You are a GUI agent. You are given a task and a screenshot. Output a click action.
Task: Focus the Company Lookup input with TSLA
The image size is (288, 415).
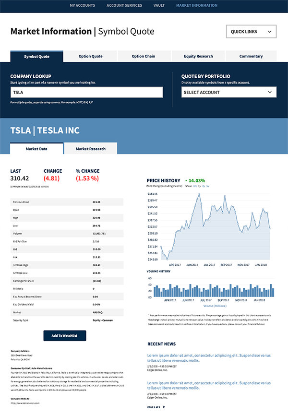pyautogui.click(x=86, y=93)
